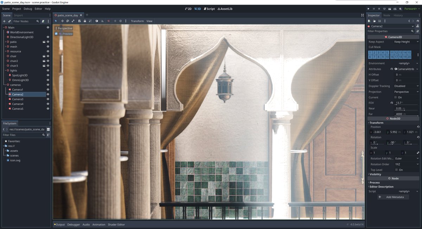Screen dimensions: 422x229
Task: Toggle visibility of Camera5 node
Action: (48, 109)
